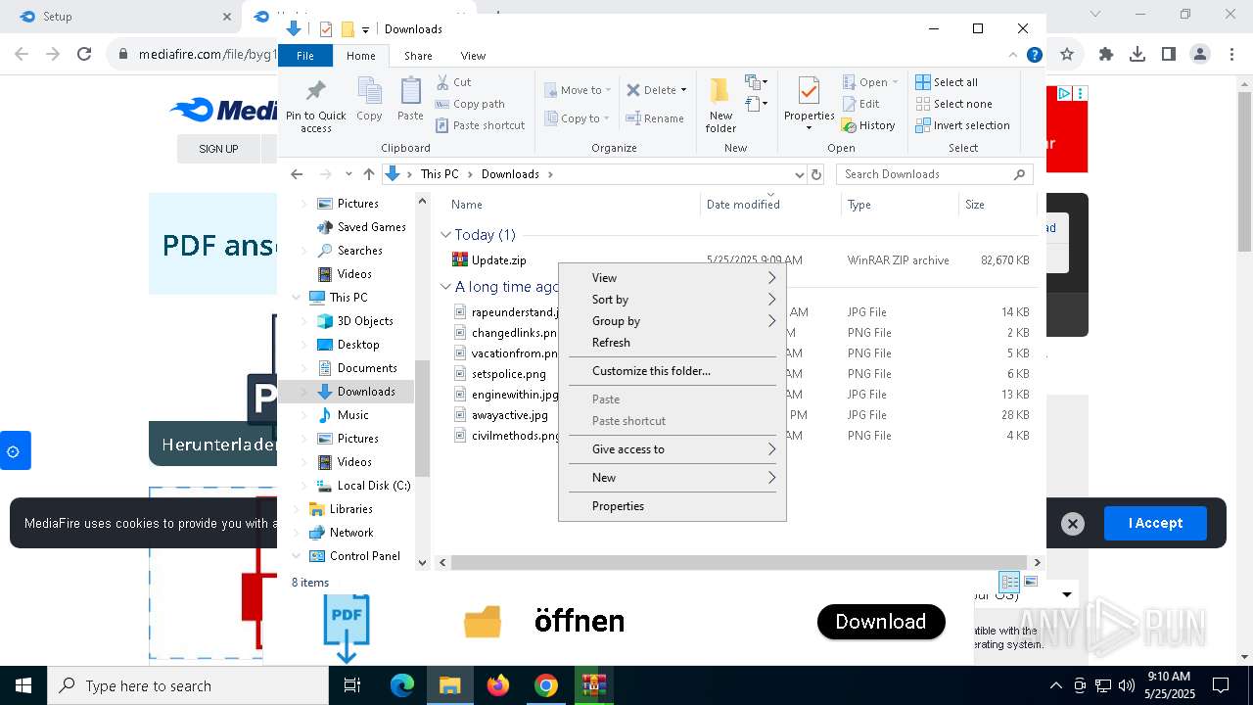Click the Up one level arrow
Screen dimensions: 1253x705
coord(368,174)
